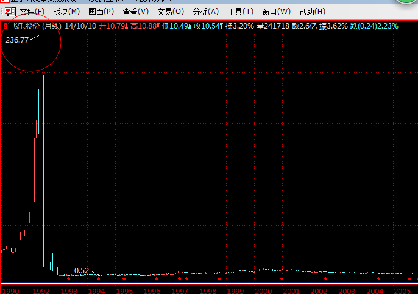Click the turnover rate 换3.20%
Viewport: 418px width, 294px height.
point(239,26)
